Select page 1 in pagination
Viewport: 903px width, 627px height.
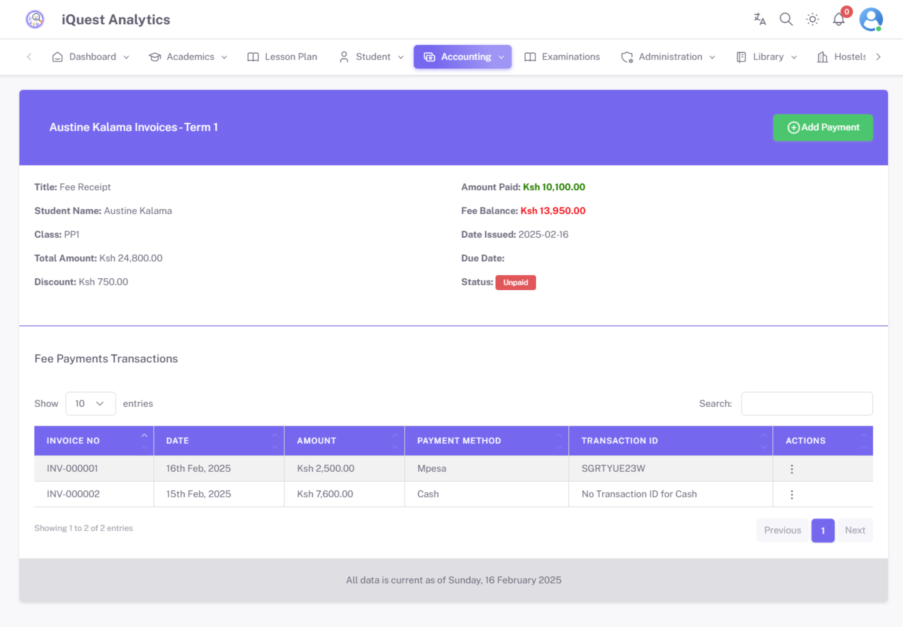point(822,530)
